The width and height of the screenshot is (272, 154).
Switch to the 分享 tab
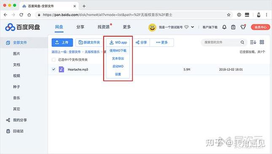tap(80, 27)
